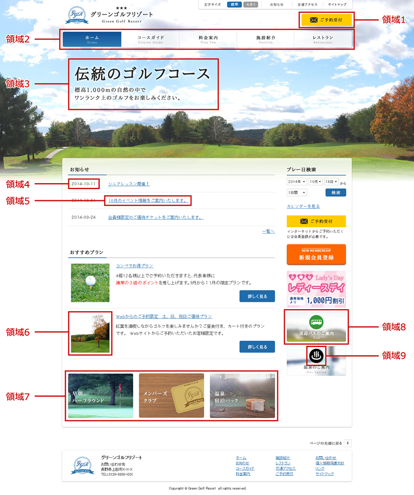Click the envelope icon on the sidebar ご予約受付 banner
This screenshot has width=414, height=495.
(304, 222)
